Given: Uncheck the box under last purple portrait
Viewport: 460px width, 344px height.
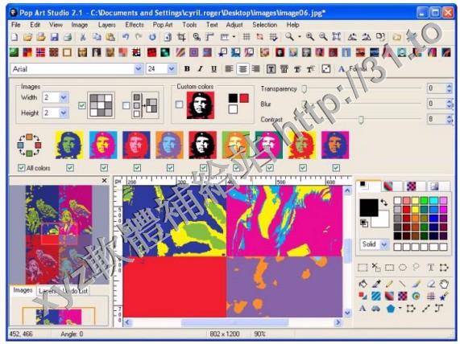Looking at the screenshot, I should pyautogui.click(x=336, y=168).
